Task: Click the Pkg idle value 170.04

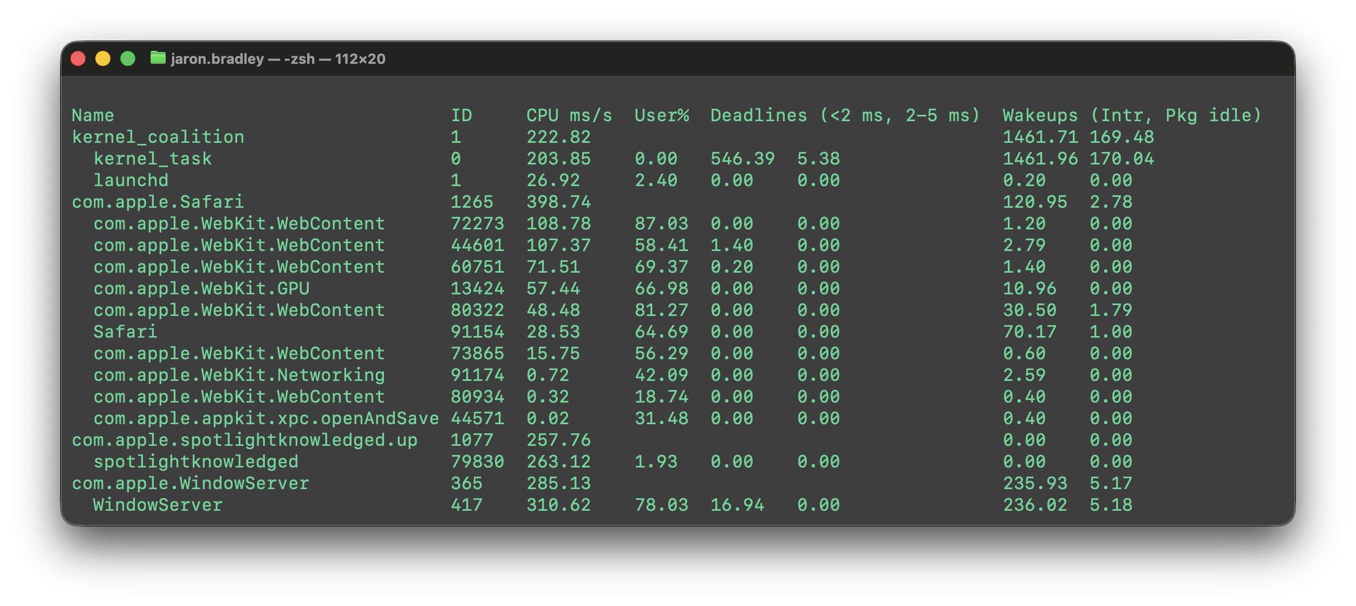Action: (1122, 159)
